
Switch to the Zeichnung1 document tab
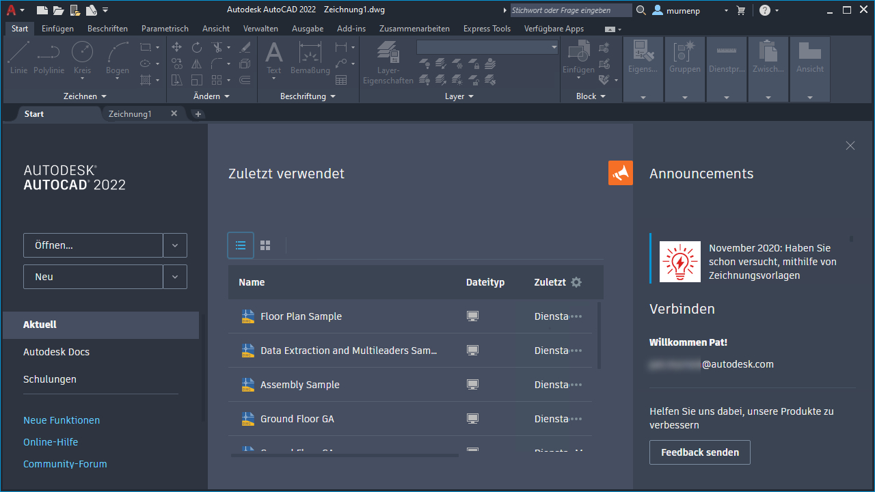tap(130, 114)
